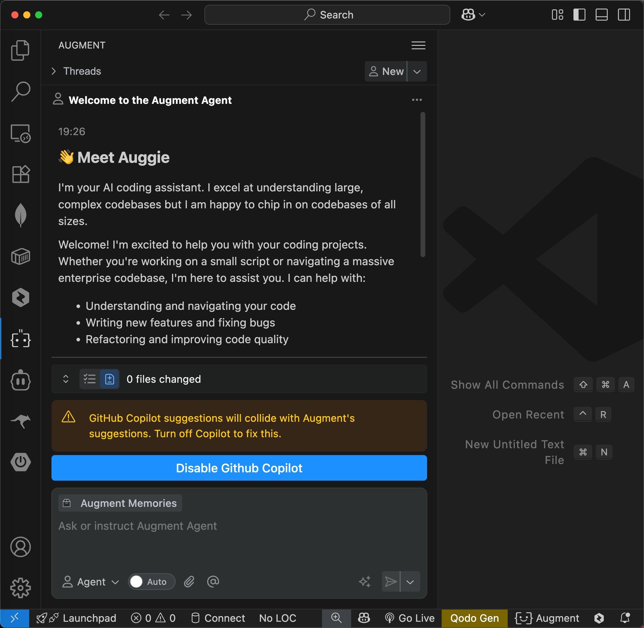
Task: Click the zoom magnifier status icon
Action: [x=336, y=618]
